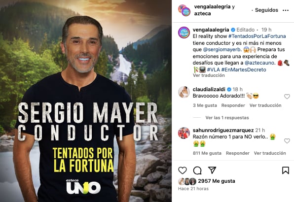Share the post via paper plane icon
Viewport: 294px width, 202px height.
[212, 170]
